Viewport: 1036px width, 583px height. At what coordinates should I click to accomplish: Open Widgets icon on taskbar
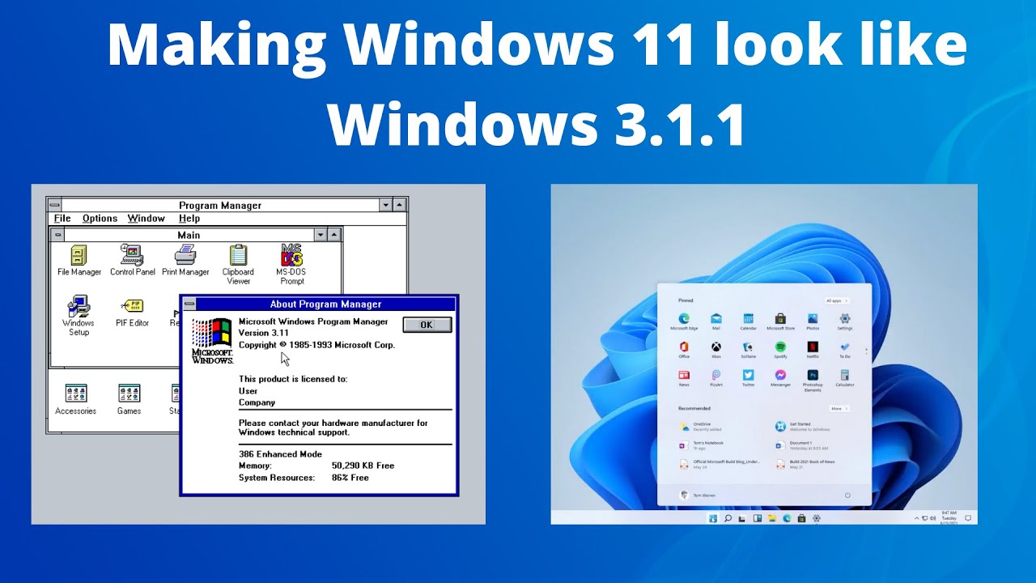point(758,518)
